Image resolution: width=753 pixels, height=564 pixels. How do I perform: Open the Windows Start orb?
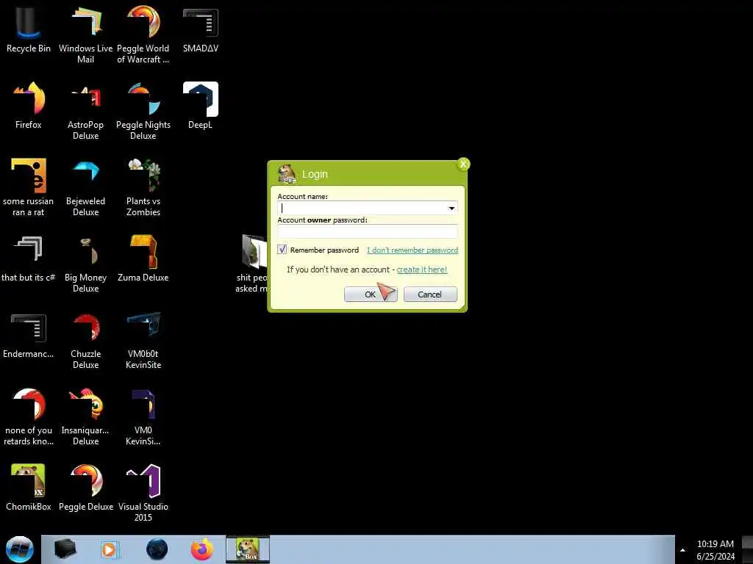coord(20,549)
